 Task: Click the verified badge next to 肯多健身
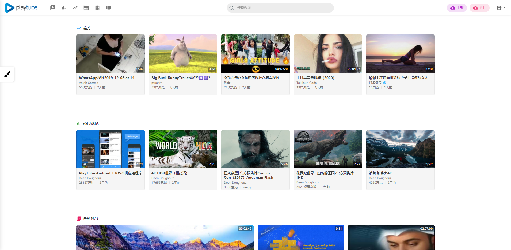point(384,83)
